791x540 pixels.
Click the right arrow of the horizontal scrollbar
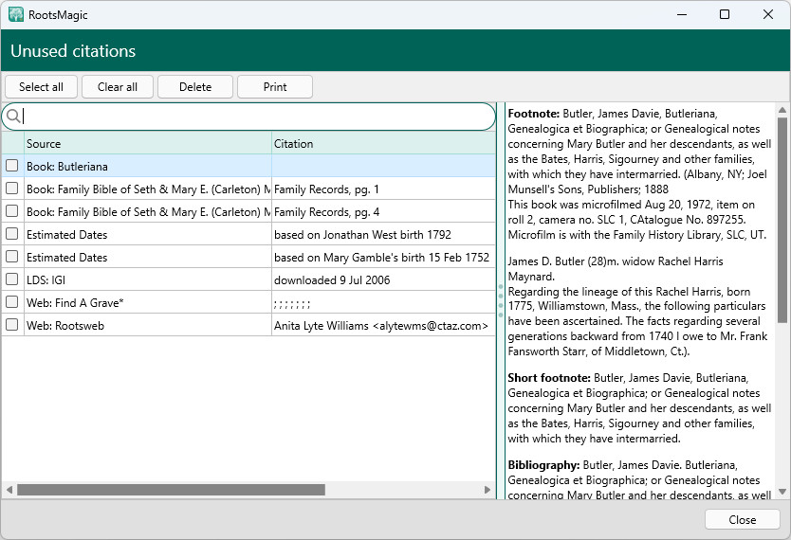coord(487,490)
